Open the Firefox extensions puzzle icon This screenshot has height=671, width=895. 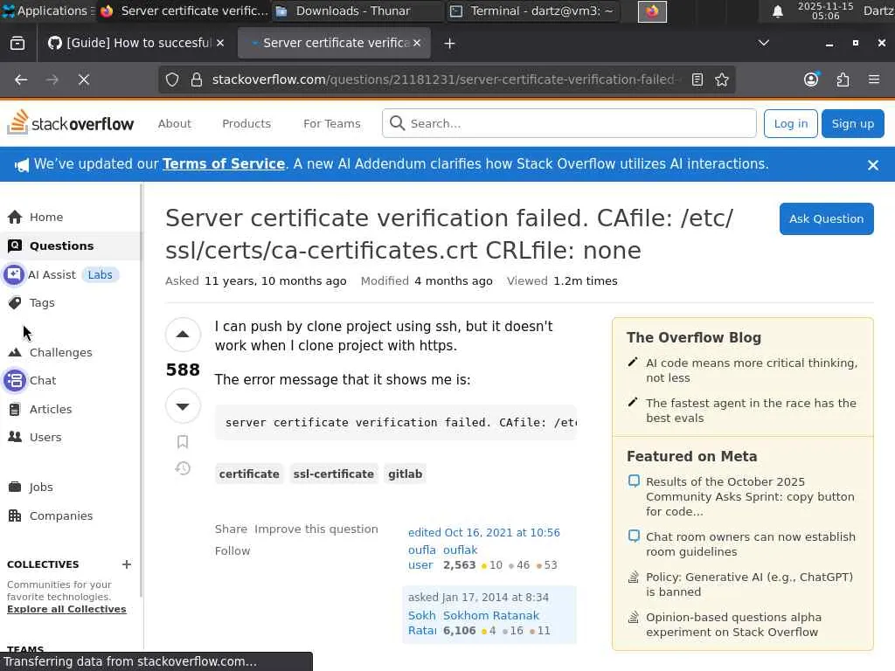[843, 80]
